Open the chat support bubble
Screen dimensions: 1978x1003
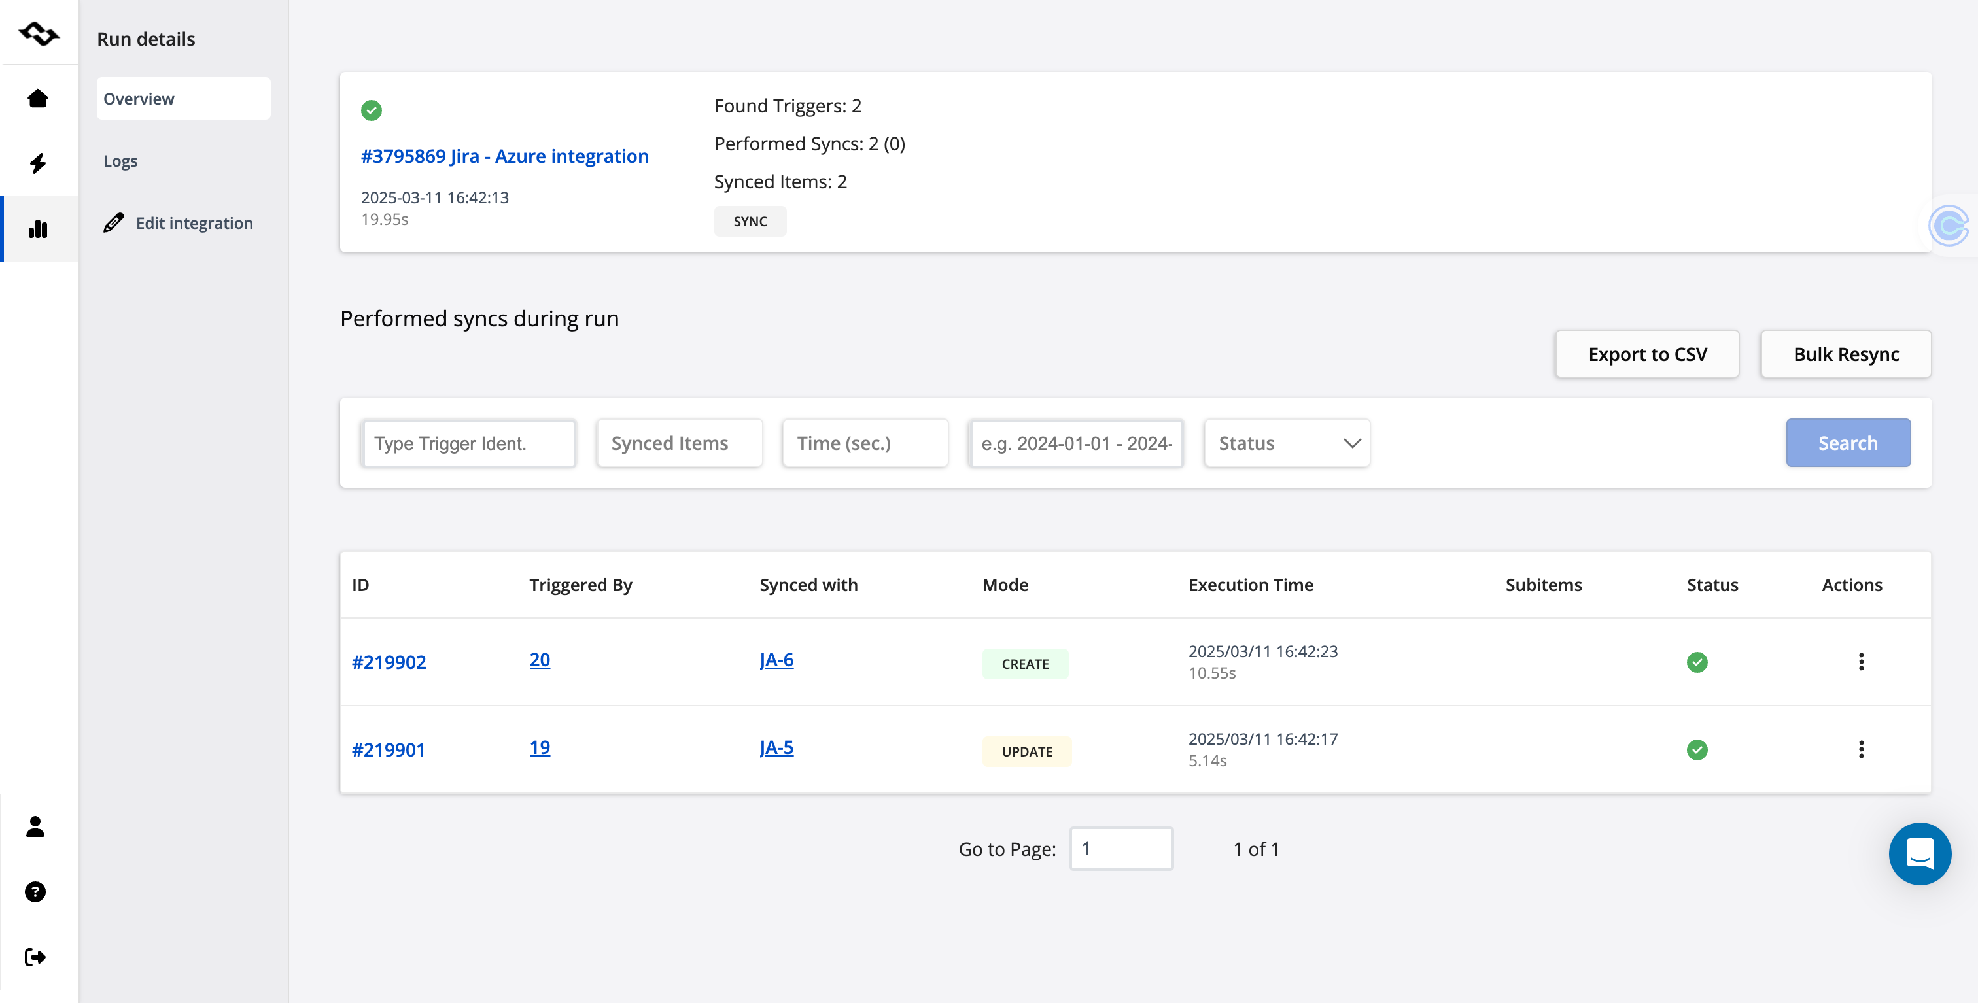(x=1920, y=853)
